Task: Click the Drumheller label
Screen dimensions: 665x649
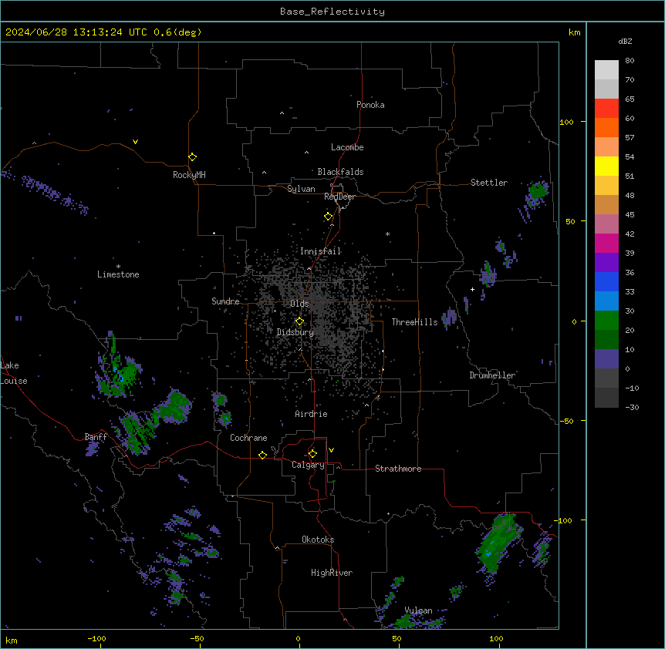Action: (492, 375)
